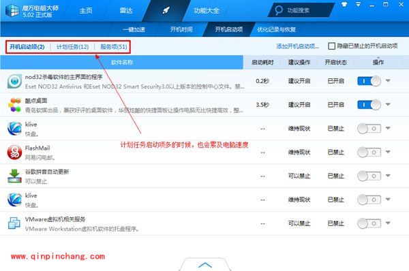This screenshot has height=271, width=409.
Task: Open FlashMail row dropdown arrow
Action: tap(388, 152)
